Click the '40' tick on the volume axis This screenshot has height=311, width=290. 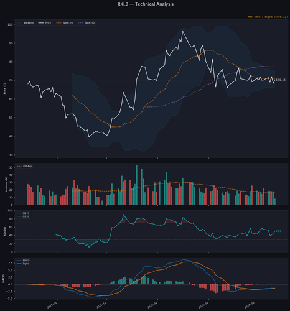[11, 175]
